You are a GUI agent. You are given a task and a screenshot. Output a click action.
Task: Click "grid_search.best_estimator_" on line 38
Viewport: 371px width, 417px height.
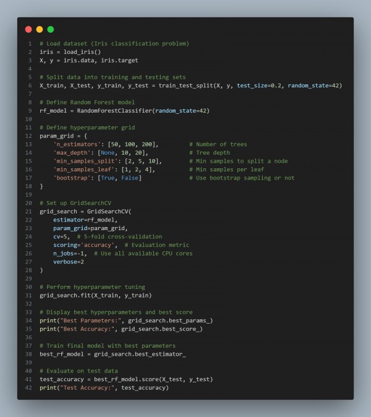[140, 355]
